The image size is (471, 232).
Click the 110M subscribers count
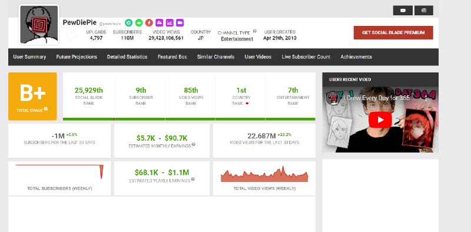pos(127,38)
